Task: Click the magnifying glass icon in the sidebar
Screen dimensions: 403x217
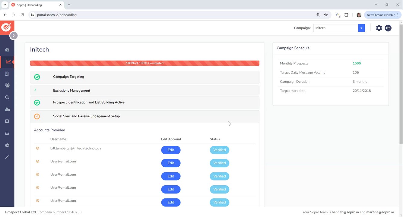Action: tap(7, 97)
